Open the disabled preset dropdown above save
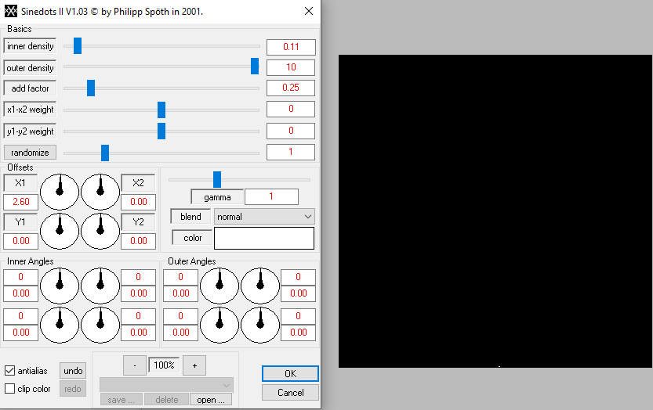This screenshot has height=410, width=653. (166, 385)
